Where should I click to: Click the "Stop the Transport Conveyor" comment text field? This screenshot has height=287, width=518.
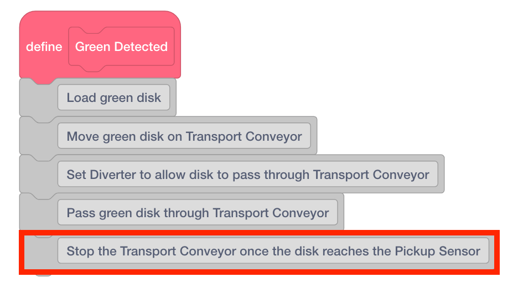273,252
